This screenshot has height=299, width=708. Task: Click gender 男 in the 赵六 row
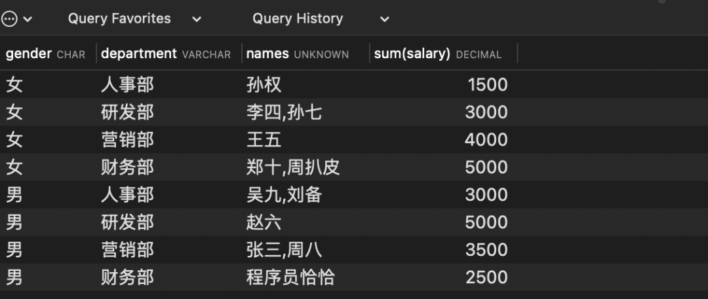(x=14, y=222)
